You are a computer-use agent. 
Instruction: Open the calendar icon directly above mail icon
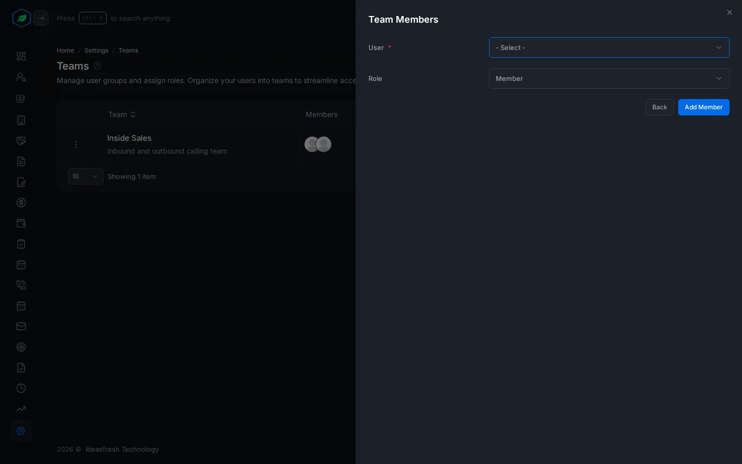pyautogui.click(x=21, y=306)
